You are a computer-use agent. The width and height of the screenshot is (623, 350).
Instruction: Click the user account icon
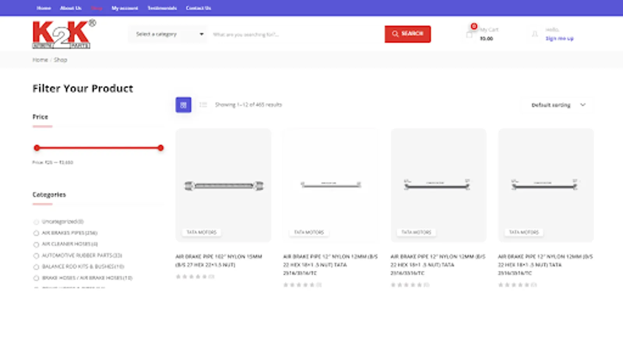(x=535, y=34)
